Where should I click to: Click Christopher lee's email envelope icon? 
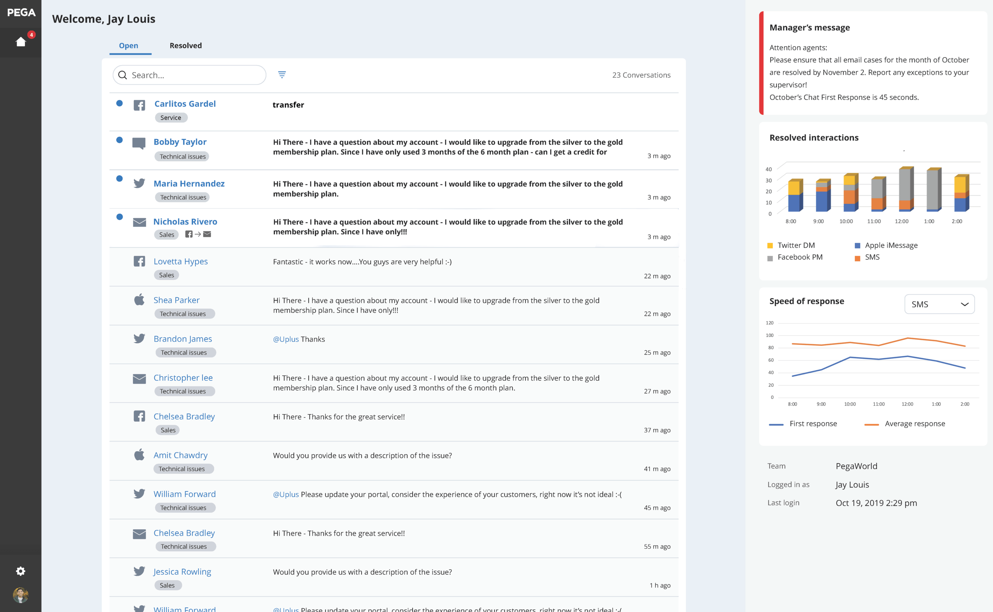139,378
